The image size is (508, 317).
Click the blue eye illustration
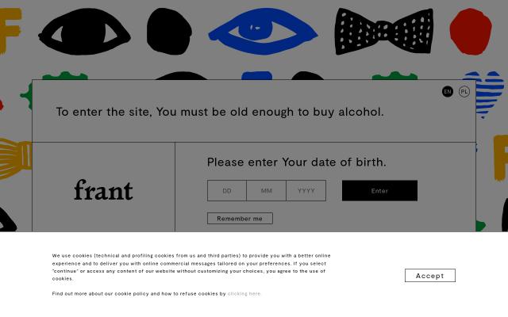262,32
